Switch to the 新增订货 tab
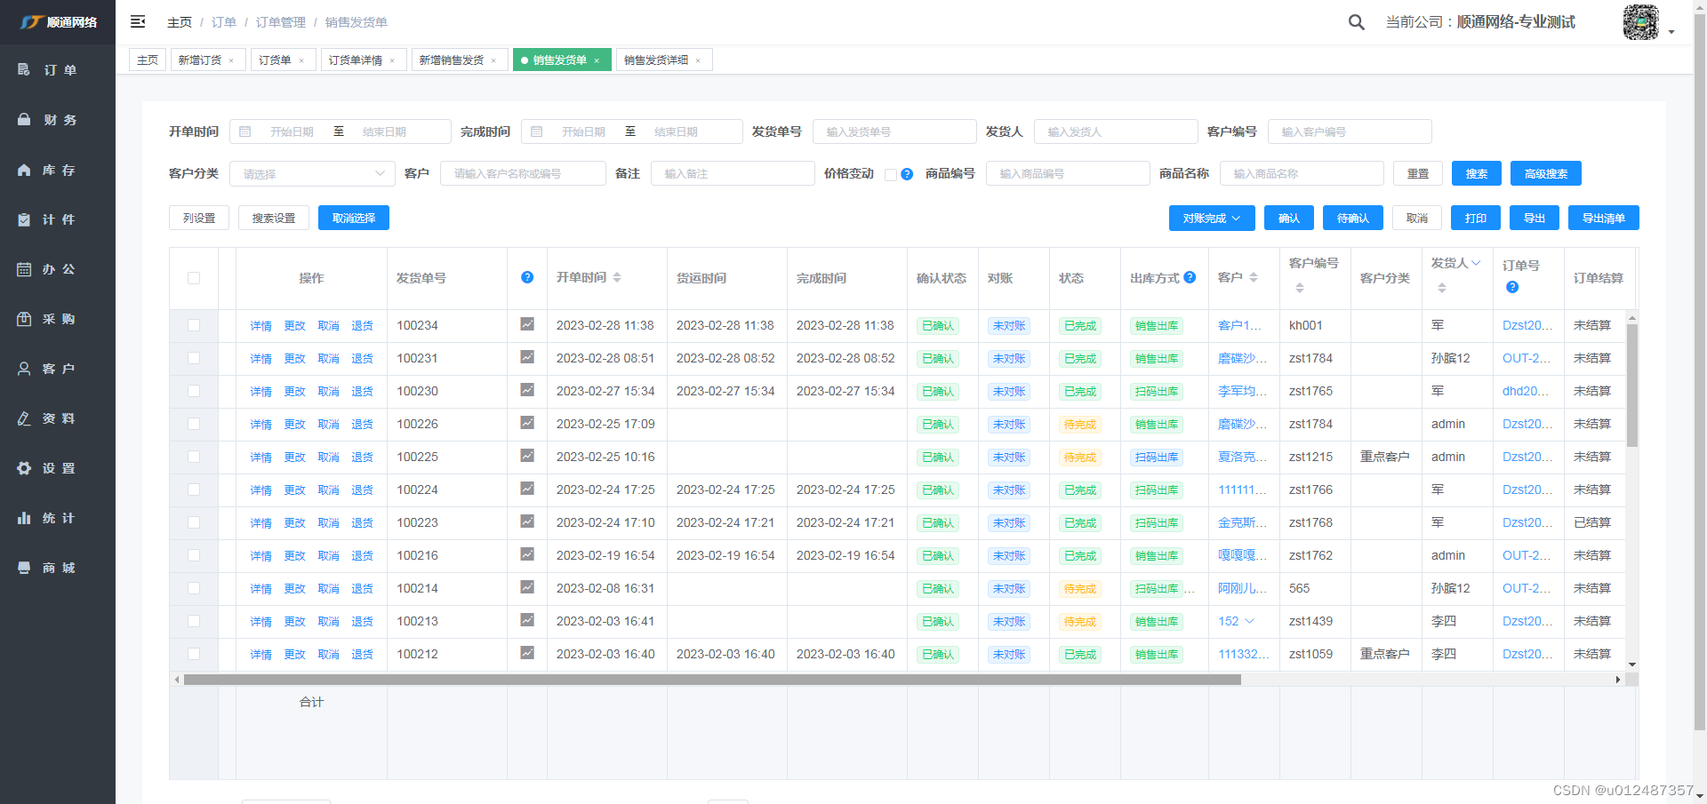Viewport: 1707px width, 804px height. pos(207,60)
